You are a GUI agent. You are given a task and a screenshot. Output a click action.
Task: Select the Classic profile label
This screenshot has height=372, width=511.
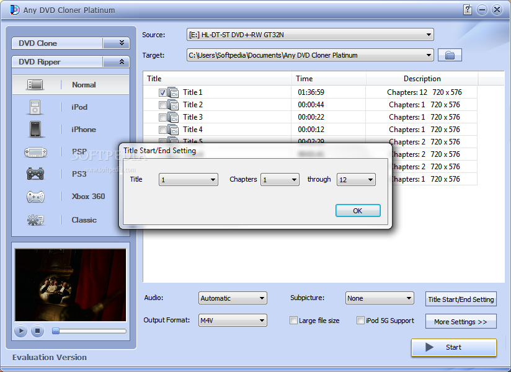(84, 220)
